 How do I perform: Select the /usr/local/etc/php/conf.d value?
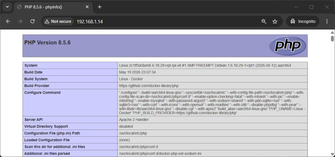point(139,147)
